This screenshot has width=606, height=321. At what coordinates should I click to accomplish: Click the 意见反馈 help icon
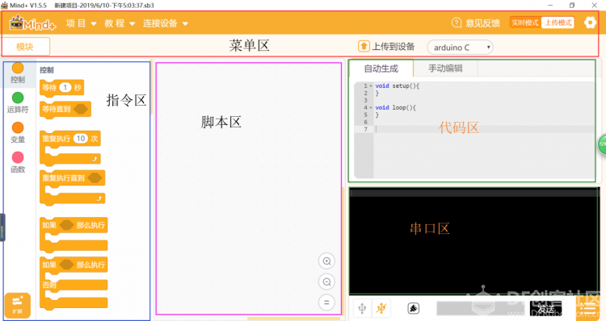pyautogui.click(x=457, y=23)
